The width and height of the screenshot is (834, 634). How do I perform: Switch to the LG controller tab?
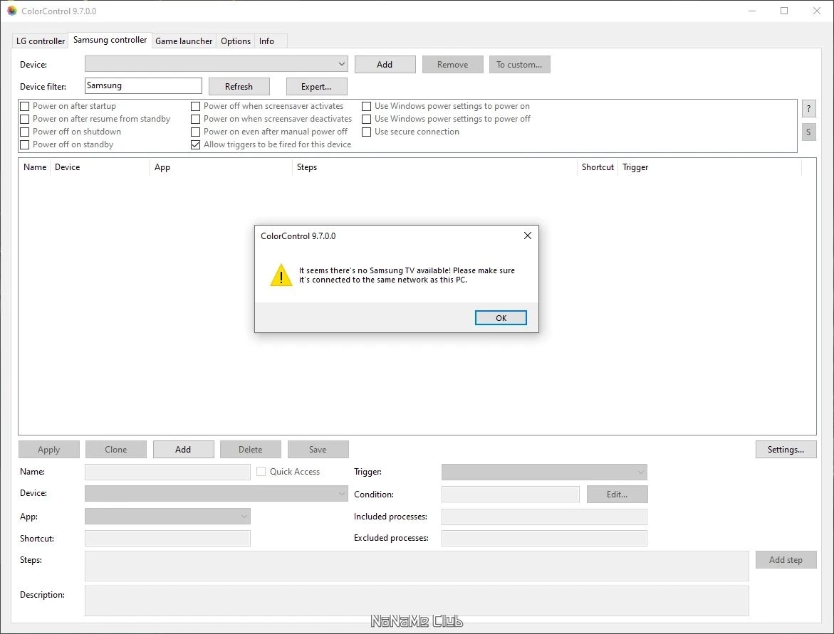point(41,41)
